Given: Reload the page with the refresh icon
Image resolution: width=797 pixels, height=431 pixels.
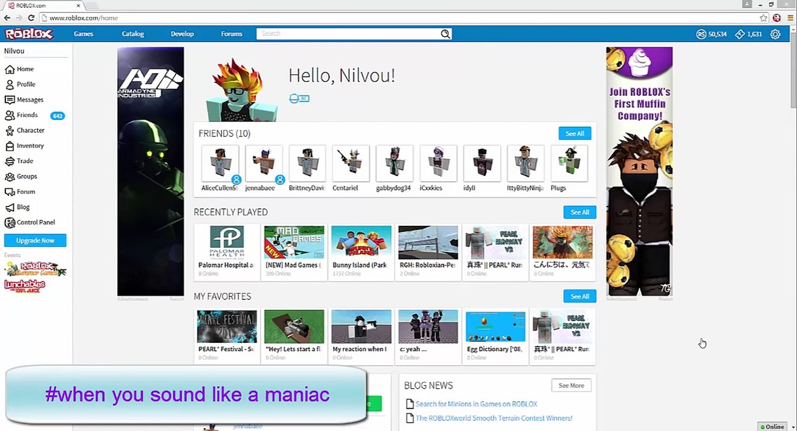Looking at the screenshot, I should coord(31,18).
